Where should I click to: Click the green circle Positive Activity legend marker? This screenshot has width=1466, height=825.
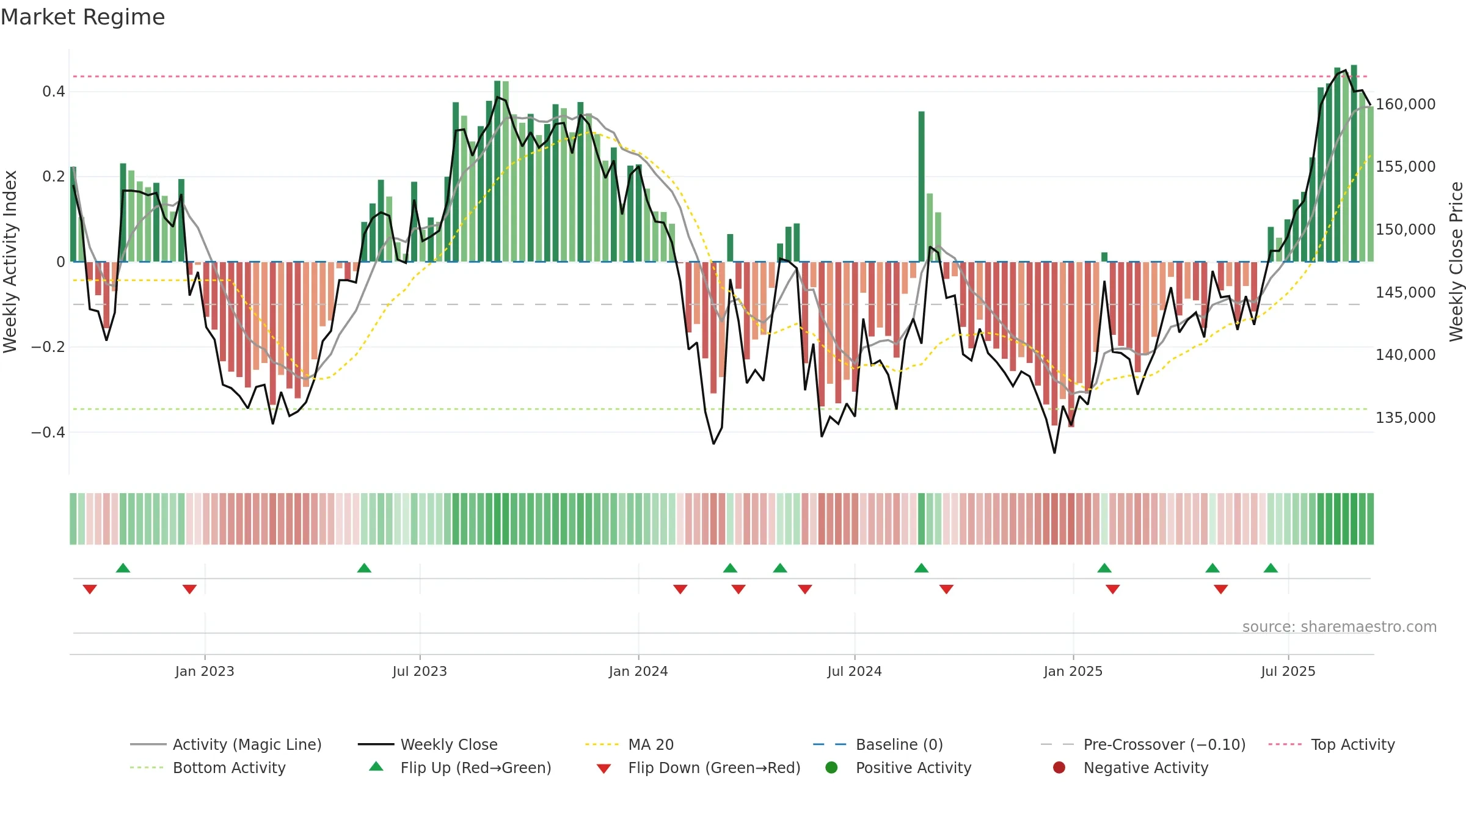coord(831,768)
